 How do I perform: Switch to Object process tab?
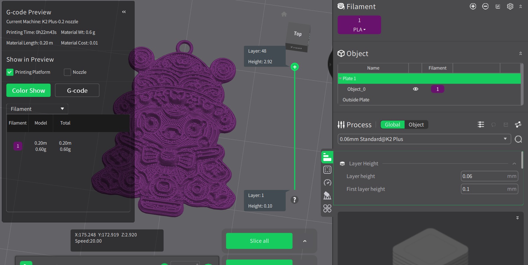[x=416, y=125]
